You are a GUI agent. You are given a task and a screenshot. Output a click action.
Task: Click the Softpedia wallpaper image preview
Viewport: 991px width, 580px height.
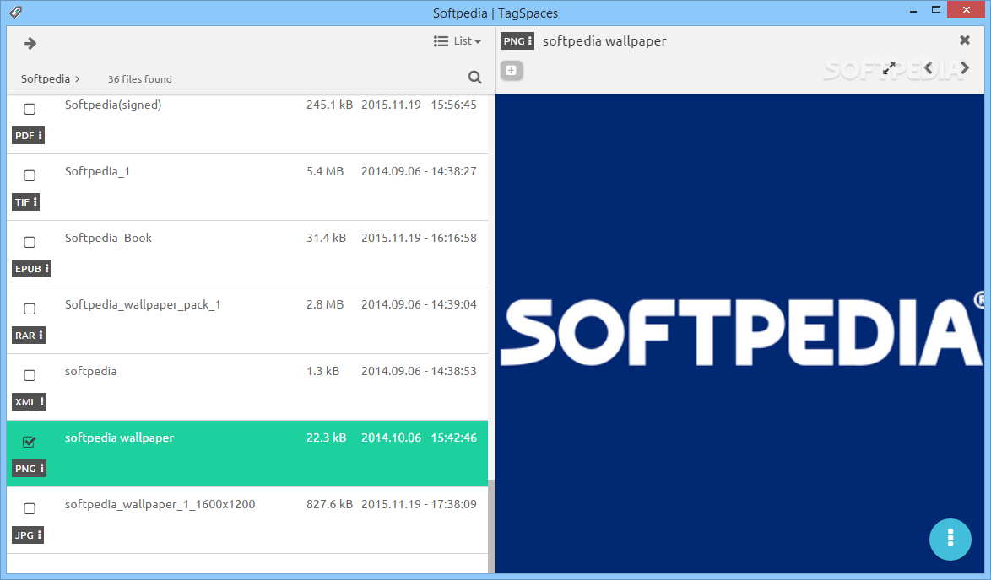coord(739,333)
